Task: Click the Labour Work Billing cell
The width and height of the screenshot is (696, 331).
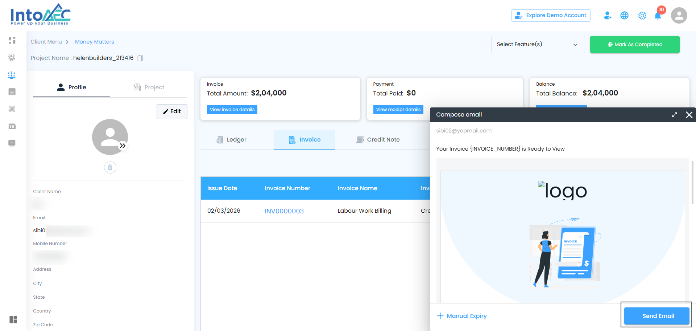Action: coord(364,211)
